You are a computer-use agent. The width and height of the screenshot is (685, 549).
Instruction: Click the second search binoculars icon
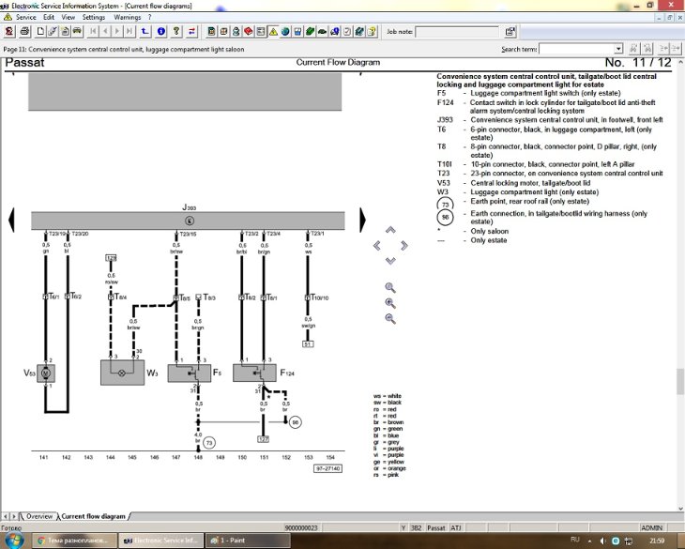(x=647, y=49)
